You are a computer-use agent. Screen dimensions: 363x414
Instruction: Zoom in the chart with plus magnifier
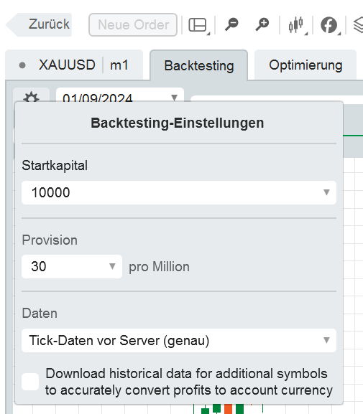coord(262,24)
